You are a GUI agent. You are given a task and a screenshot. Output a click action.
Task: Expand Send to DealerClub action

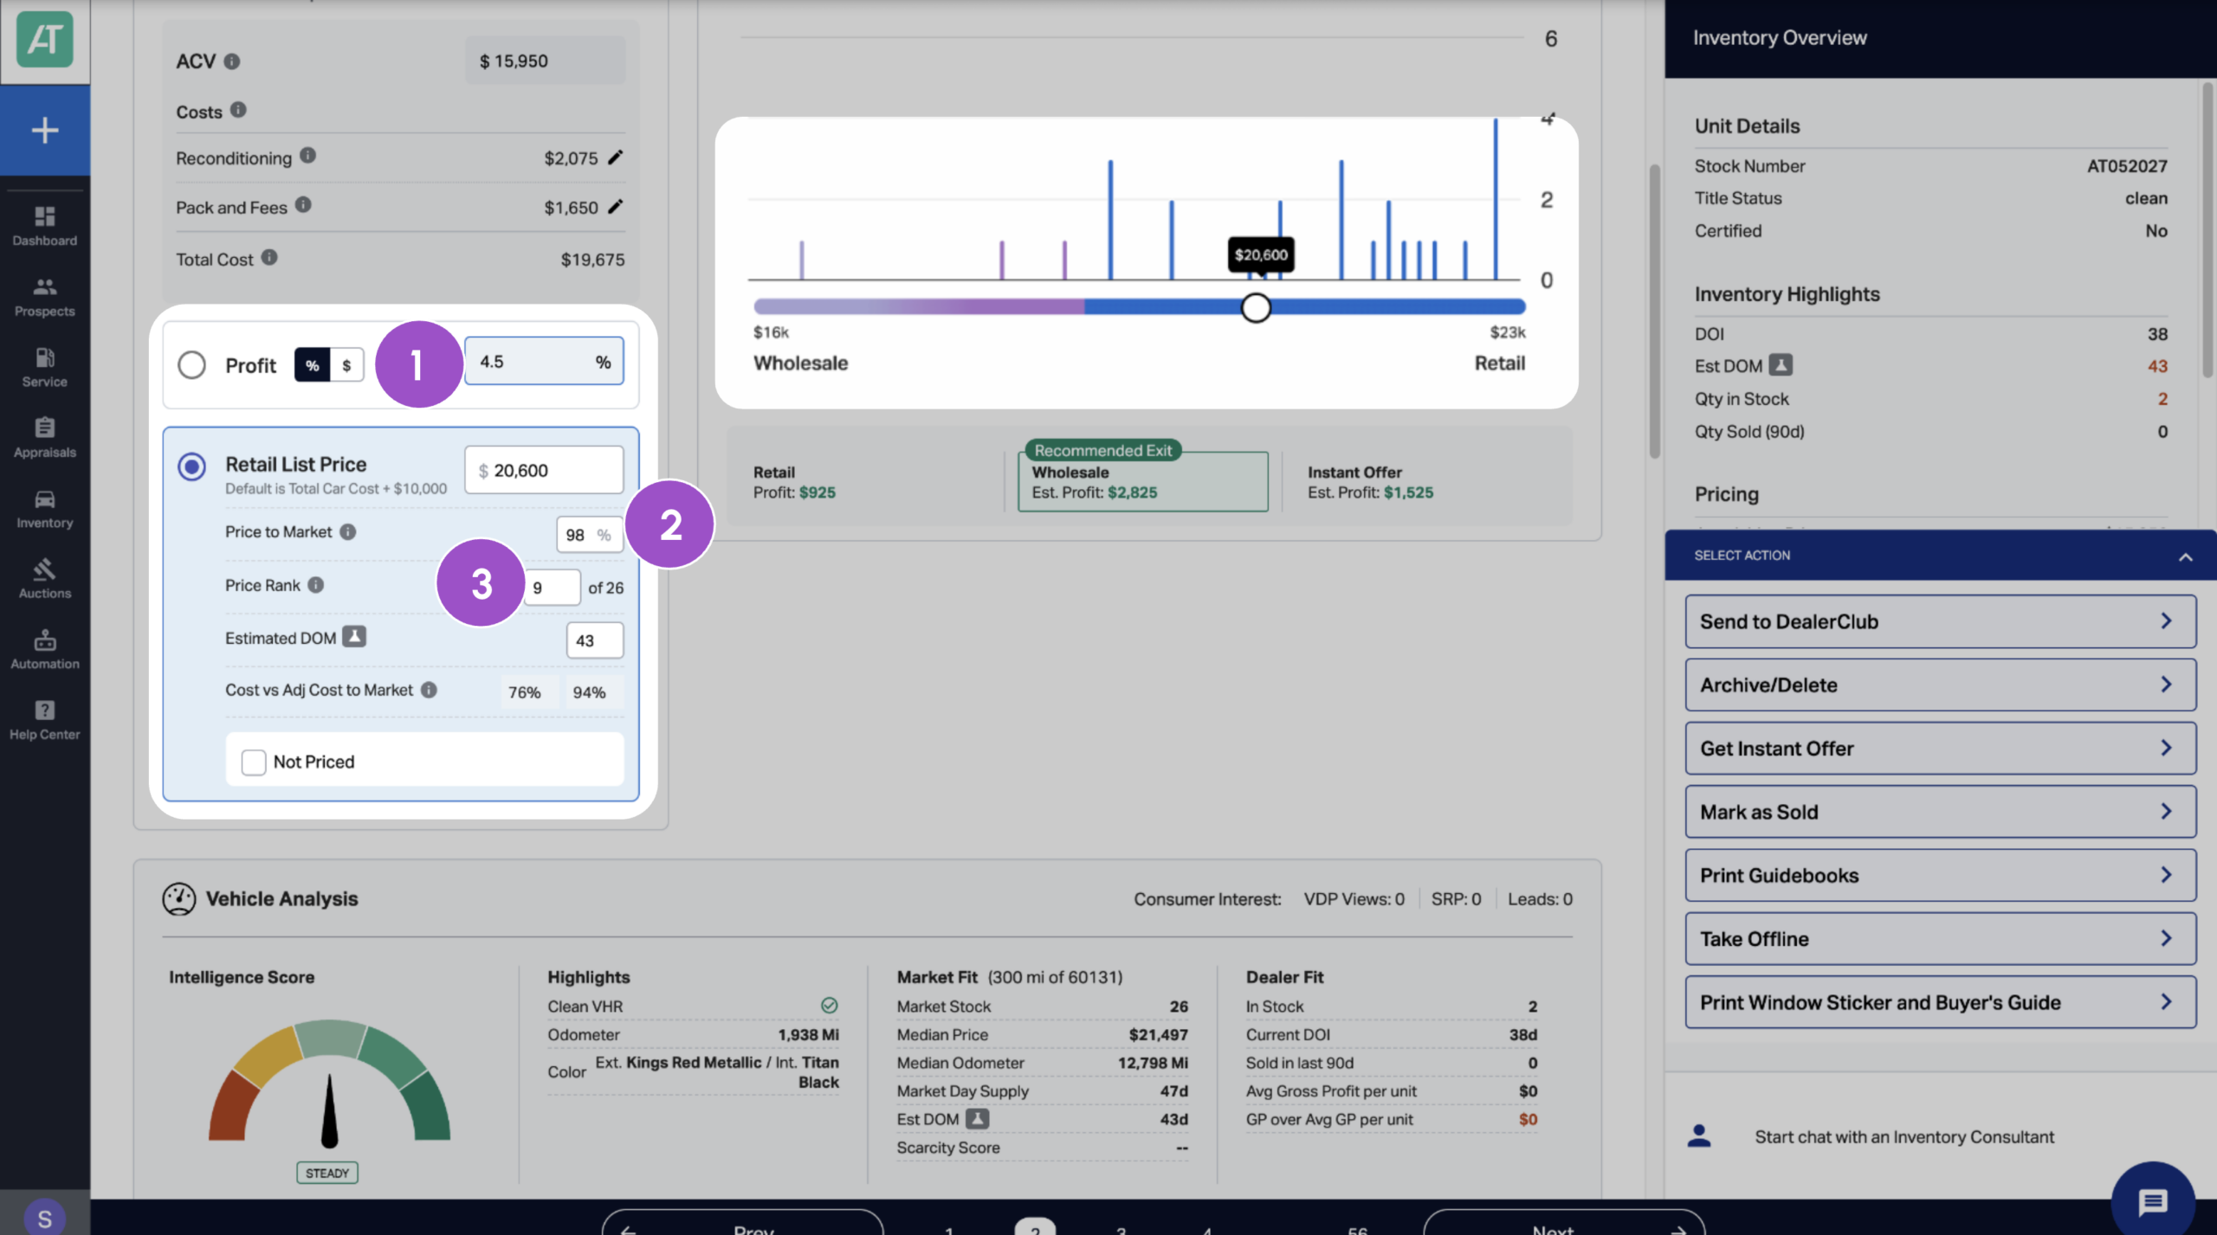(x=1940, y=621)
